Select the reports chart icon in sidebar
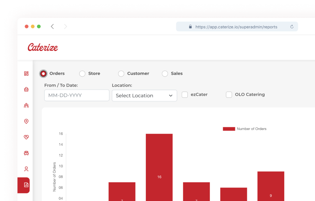 click(26, 185)
